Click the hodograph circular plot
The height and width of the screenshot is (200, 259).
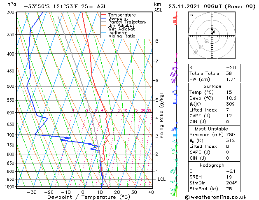[212, 35]
